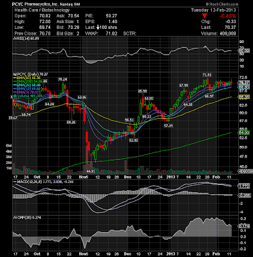Click the P/E value 50.27

tap(111, 16)
